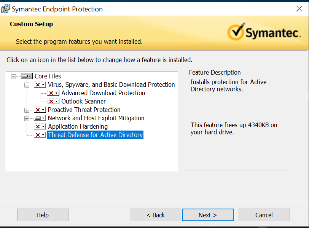Collapse Virus, Spyware, and Basic Download Protection node
This screenshot has width=309, height=228.
click(27, 85)
